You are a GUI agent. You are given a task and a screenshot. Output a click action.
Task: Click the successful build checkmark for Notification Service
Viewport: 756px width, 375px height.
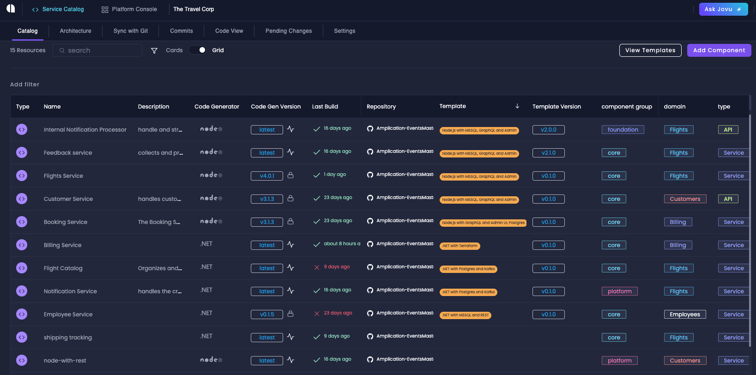[x=317, y=290]
